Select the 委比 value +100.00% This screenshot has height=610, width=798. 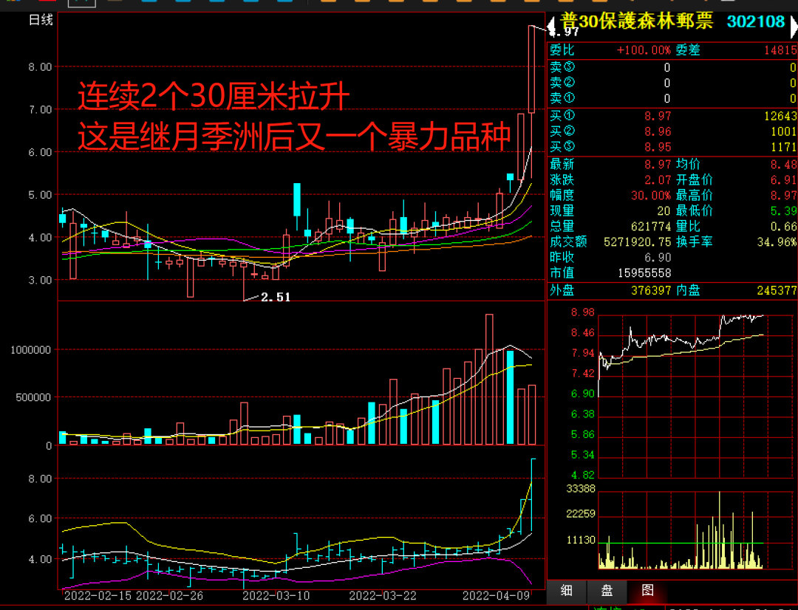(644, 50)
